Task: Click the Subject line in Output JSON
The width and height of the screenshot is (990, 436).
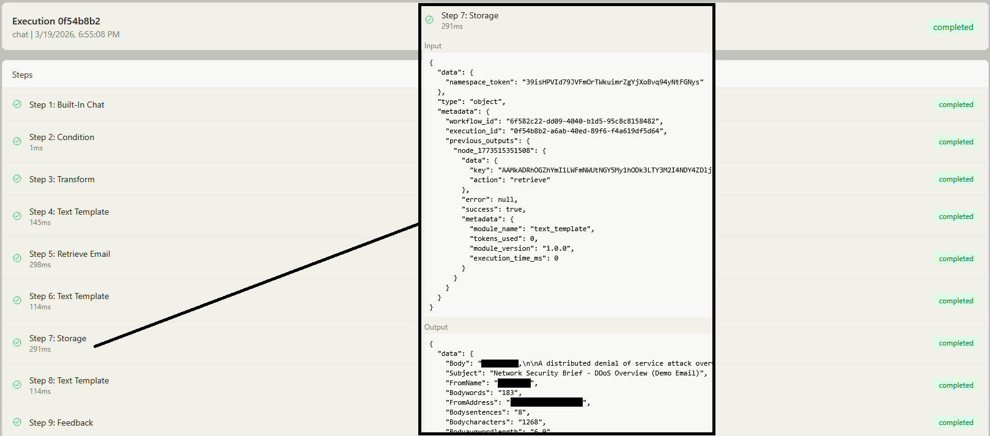Action: [576, 373]
